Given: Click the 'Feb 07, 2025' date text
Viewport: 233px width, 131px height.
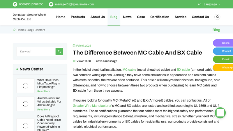Looking at the screenshot, I should pyautogui.click(x=84, y=46).
